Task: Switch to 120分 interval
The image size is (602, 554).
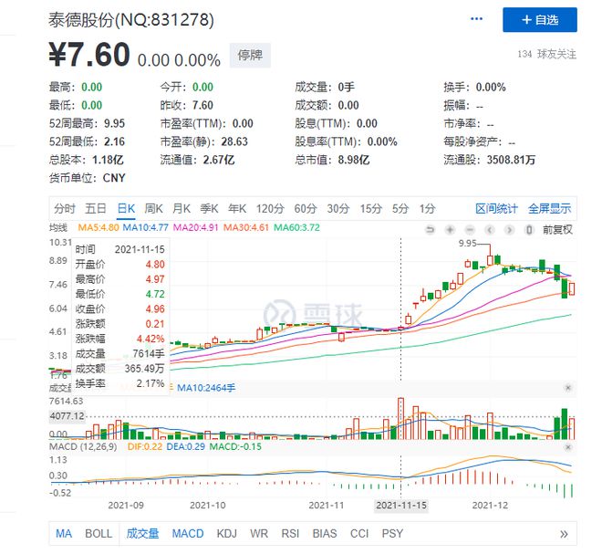Action: pyautogui.click(x=270, y=209)
